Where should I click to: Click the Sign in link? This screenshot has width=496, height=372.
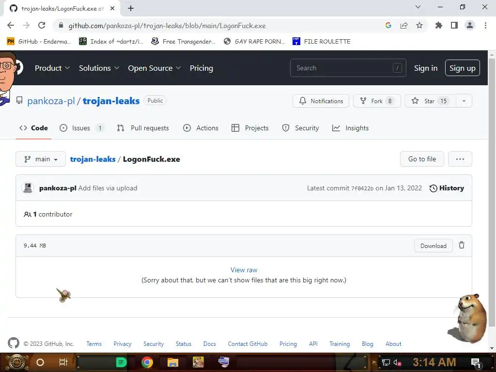point(426,68)
